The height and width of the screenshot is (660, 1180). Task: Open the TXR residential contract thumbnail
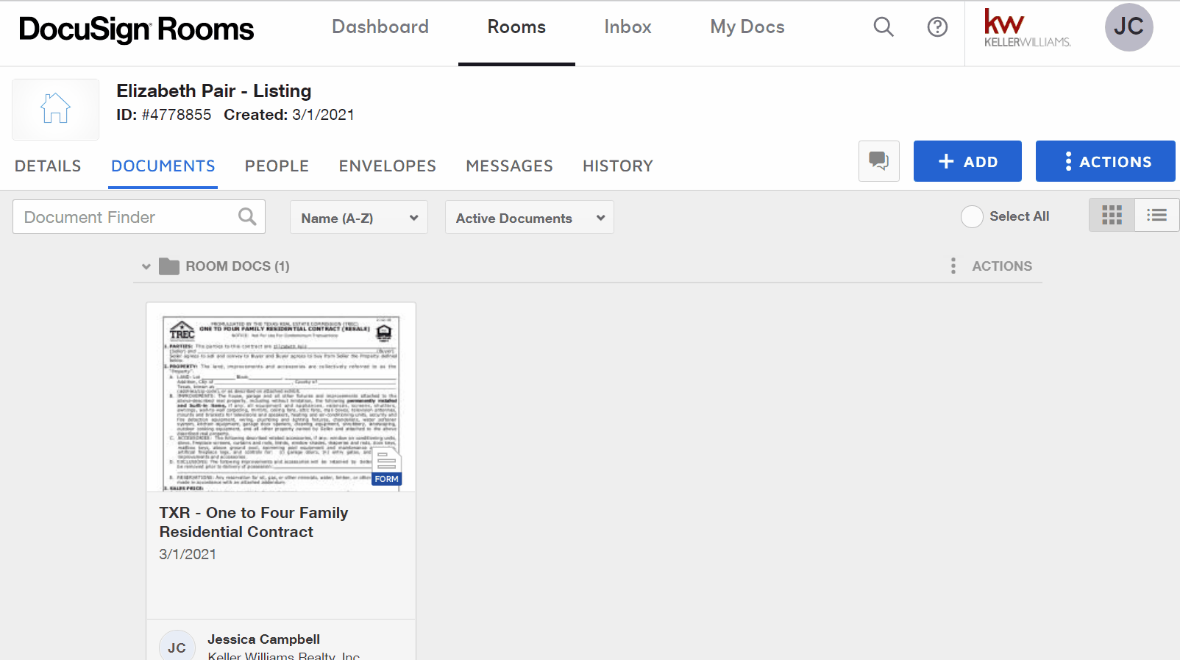click(x=281, y=397)
